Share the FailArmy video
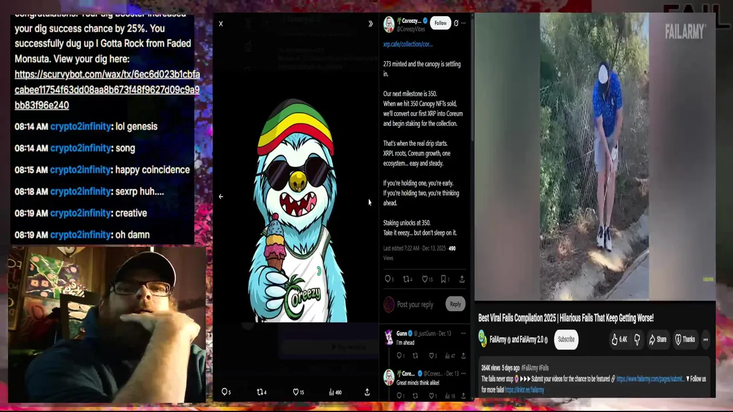Viewport: 733px width, 412px height. [x=657, y=339]
